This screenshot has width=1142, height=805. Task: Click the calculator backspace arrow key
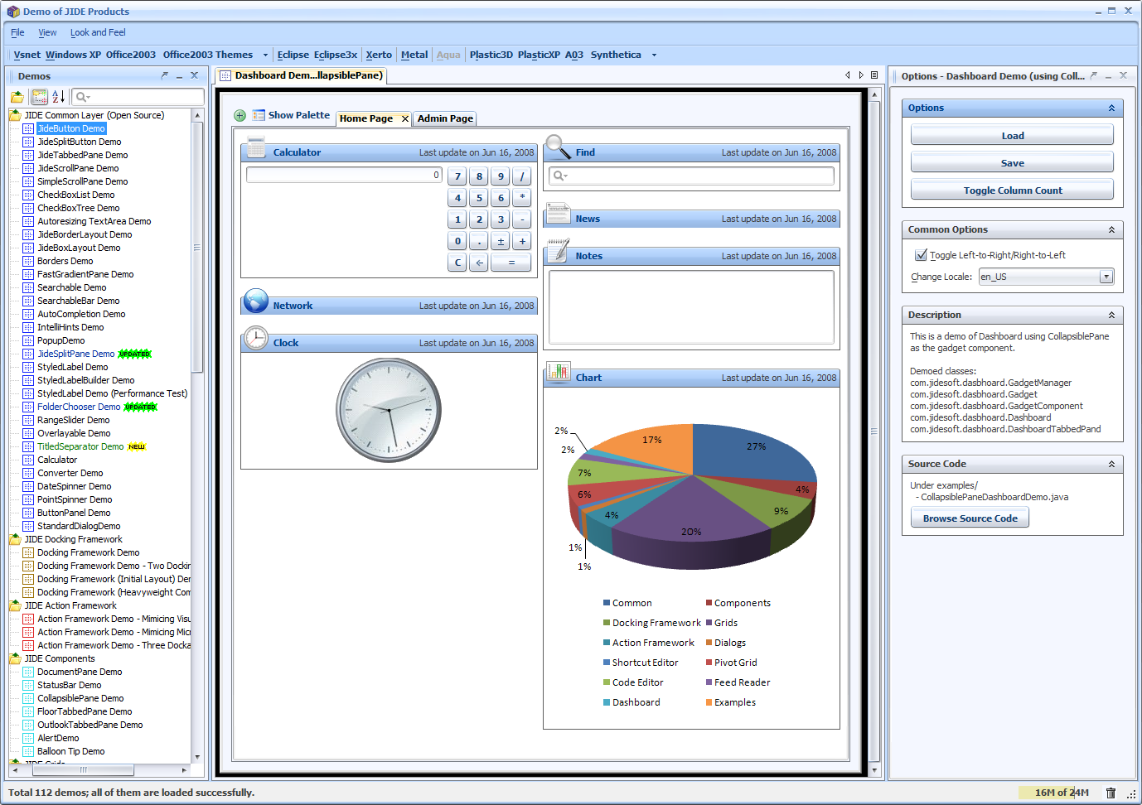coord(479,263)
